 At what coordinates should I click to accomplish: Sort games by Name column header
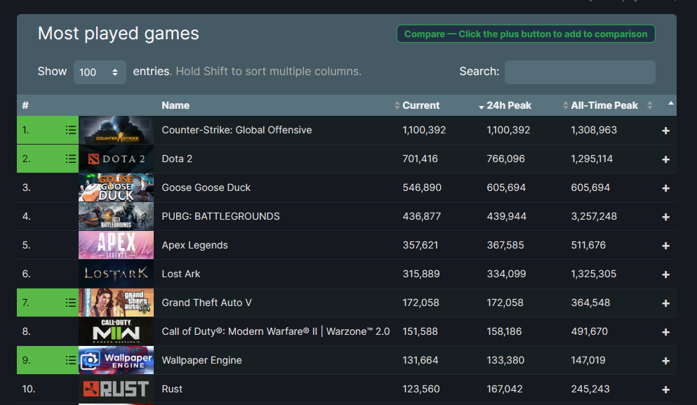point(175,105)
